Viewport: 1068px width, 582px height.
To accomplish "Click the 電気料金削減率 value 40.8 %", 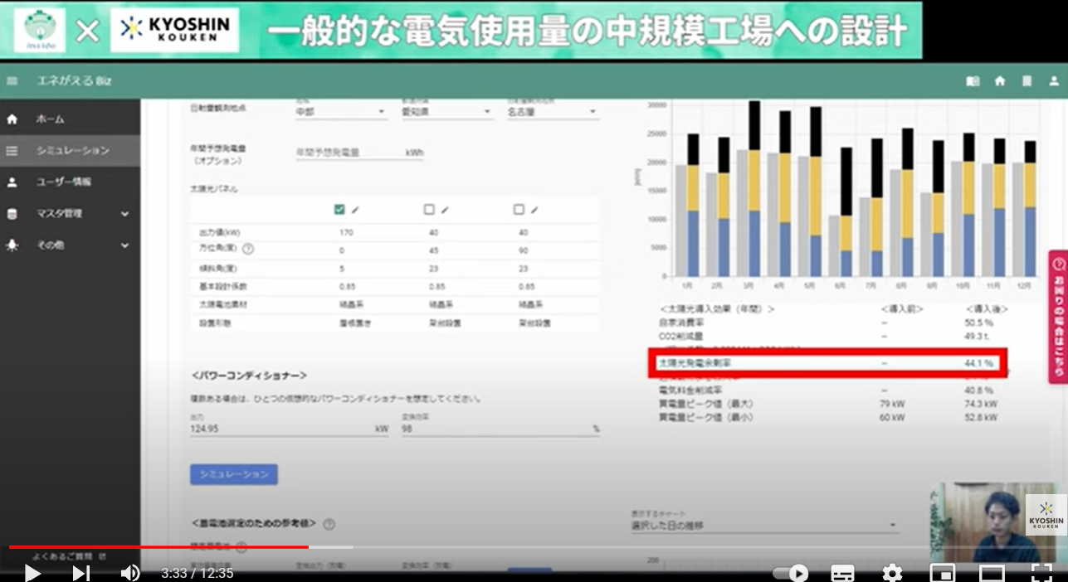I will point(979,390).
